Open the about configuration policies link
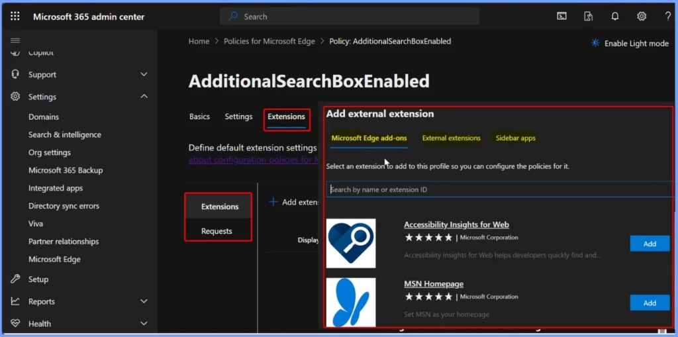The width and height of the screenshot is (678, 337). 254,160
